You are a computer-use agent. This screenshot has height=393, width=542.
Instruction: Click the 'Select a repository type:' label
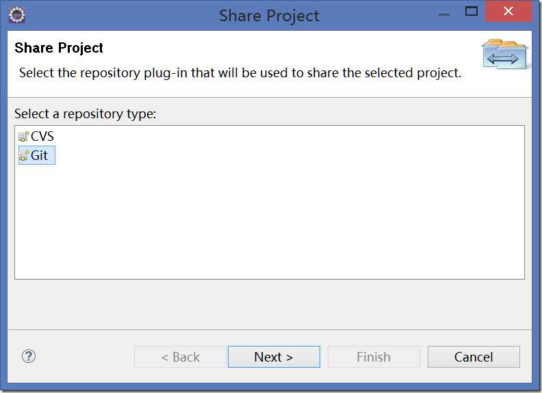click(x=86, y=113)
